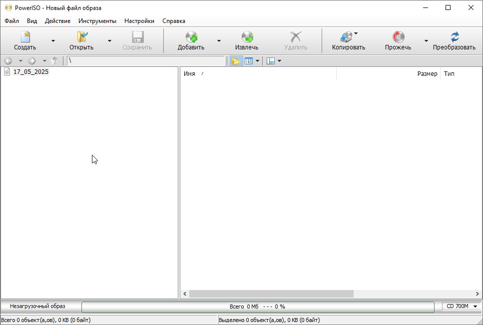
Task: Open the Файл menu
Action: coord(11,21)
